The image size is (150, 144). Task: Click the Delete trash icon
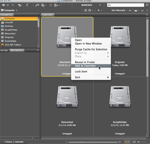147,10
